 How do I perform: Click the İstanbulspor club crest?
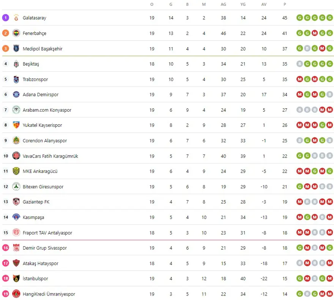coord(16,279)
